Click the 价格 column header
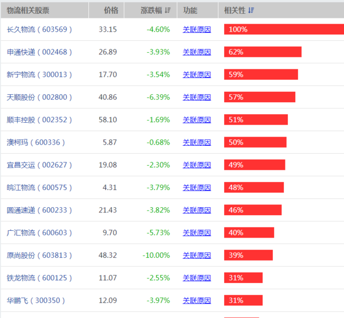The image size is (344, 318). pos(107,10)
